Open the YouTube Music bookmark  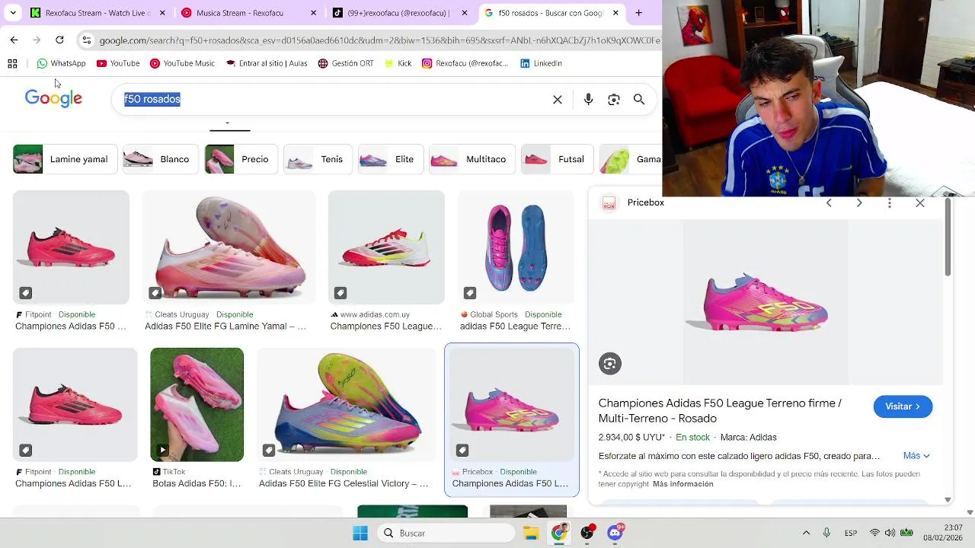pyautogui.click(x=182, y=63)
